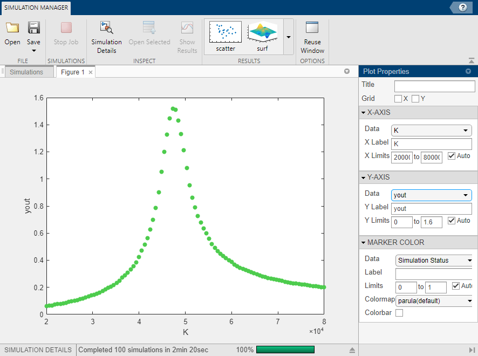This screenshot has height=356, width=478.
Task: Click inside the plot Title field
Action: tap(434, 85)
